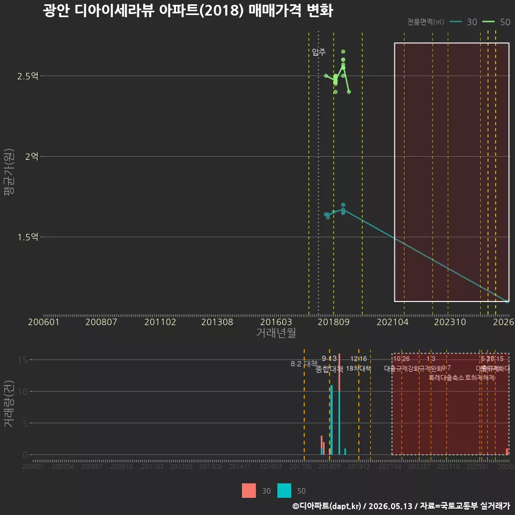The image size is (515, 515).
Task: Click the 1·3 policy annotation
Action: click(431, 359)
